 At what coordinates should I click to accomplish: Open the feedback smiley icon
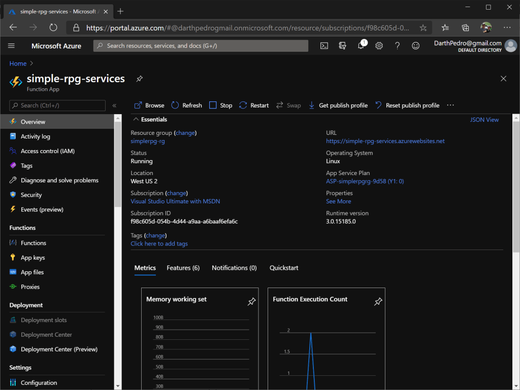click(415, 46)
